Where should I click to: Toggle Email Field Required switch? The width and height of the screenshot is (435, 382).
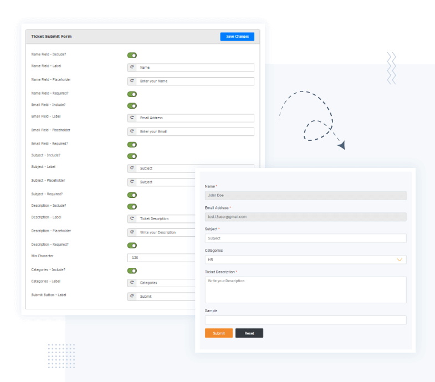click(132, 144)
